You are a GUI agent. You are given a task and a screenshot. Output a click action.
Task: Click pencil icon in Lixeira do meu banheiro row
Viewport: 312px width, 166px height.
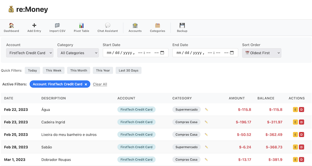pos(206,135)
